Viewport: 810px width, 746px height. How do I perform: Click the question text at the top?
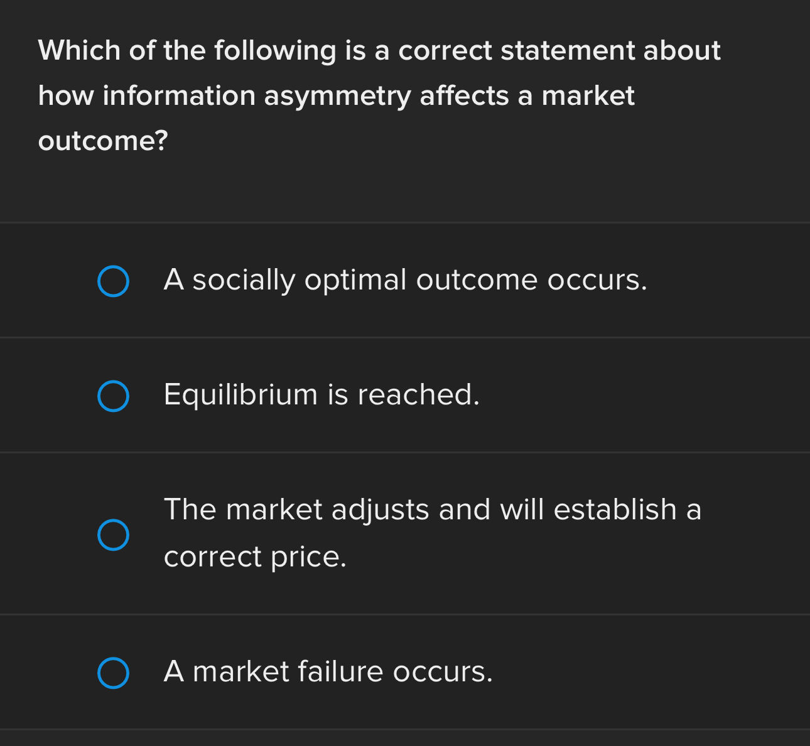[x=379, y=95]
